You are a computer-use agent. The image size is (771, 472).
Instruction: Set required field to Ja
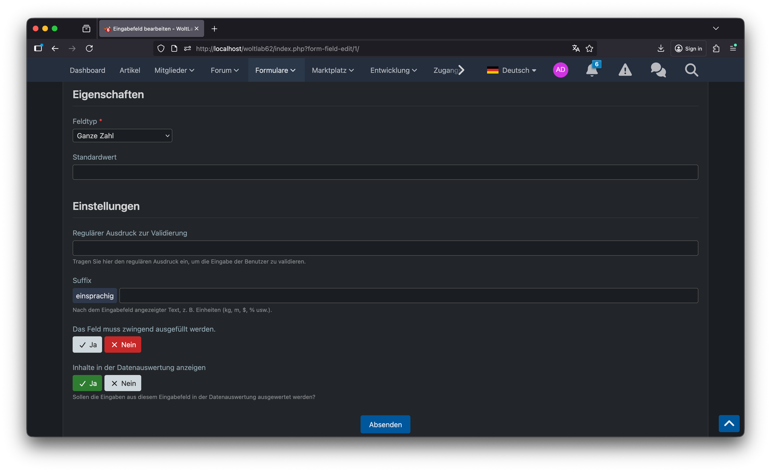[x=87, y=345]
